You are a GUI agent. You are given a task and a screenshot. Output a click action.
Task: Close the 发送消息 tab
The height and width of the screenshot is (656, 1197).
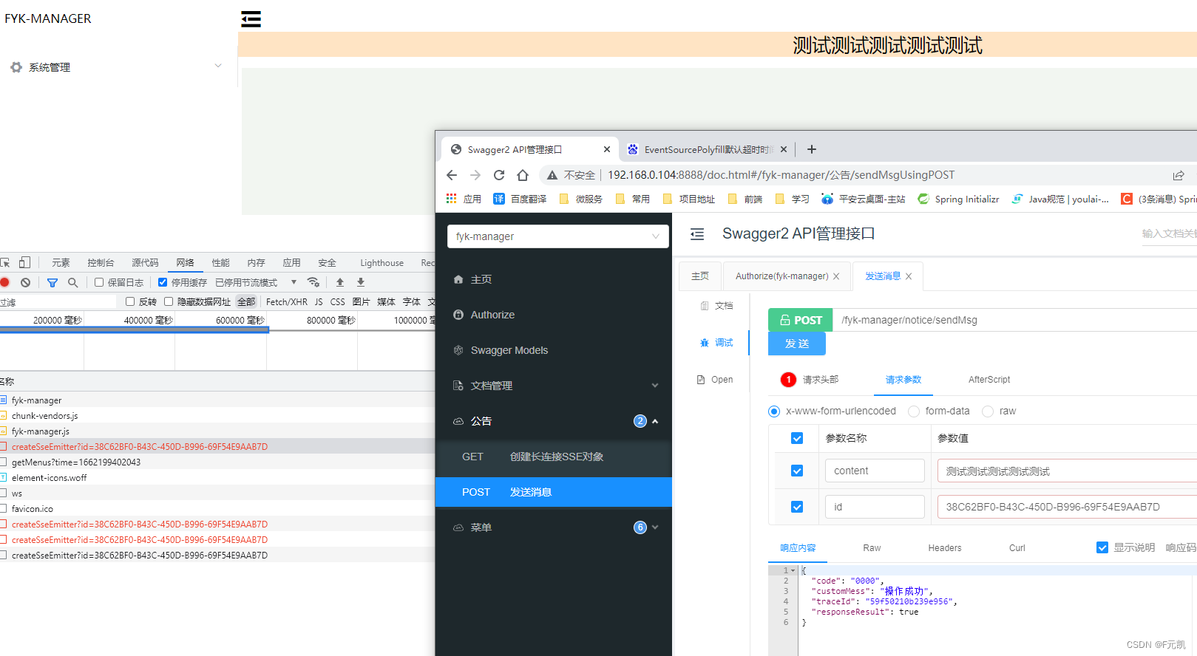(909, 276)
